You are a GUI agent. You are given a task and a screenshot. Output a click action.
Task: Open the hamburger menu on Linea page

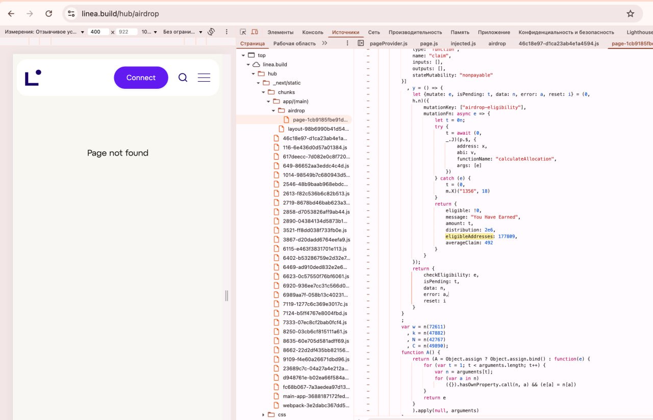coord(204,78)
